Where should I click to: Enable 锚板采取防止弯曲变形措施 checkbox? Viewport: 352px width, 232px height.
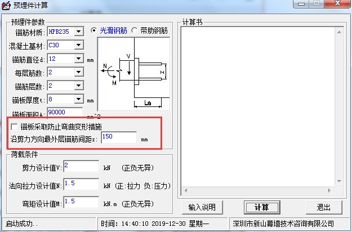14,127
